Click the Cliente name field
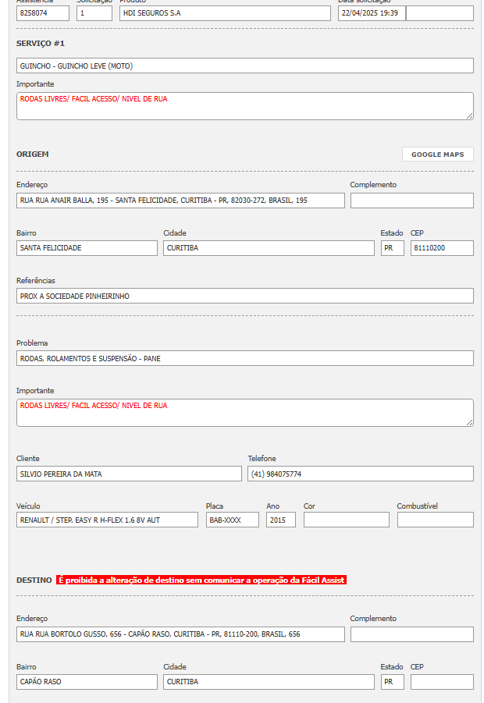The height and width of the screenshot is (703, 484). pyautogui.click(x=129, y=474)
